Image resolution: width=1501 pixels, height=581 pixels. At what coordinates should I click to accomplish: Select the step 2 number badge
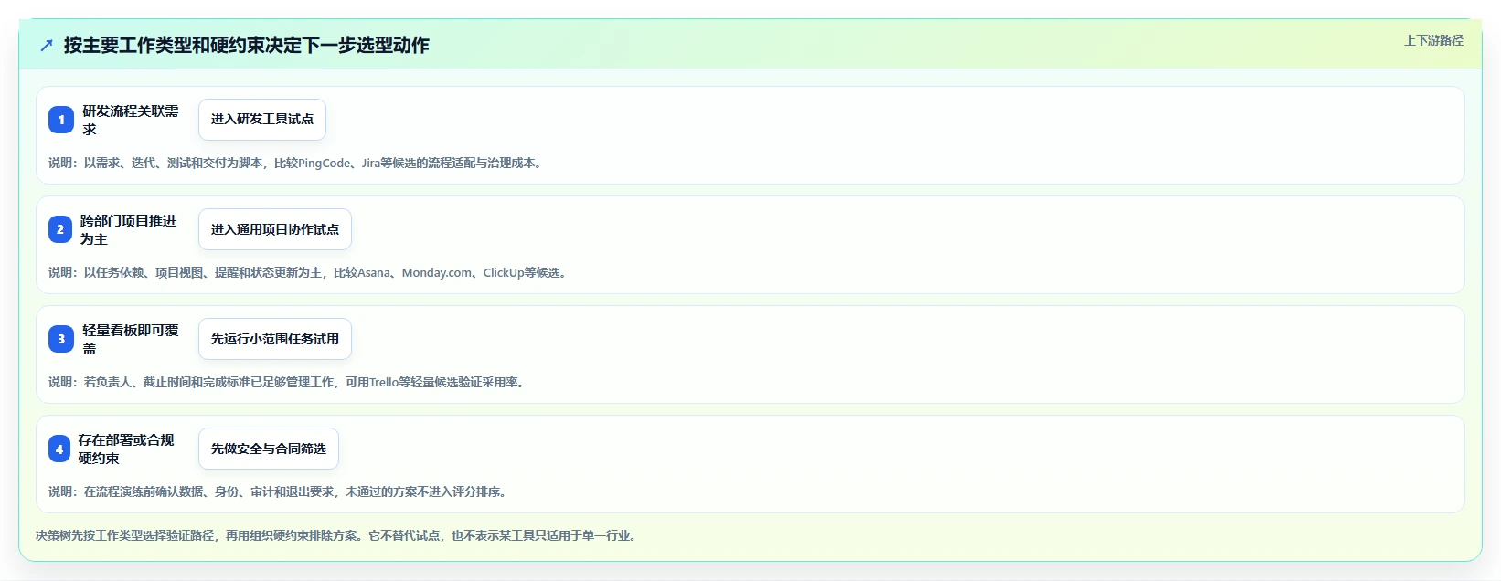click(60, 229)
